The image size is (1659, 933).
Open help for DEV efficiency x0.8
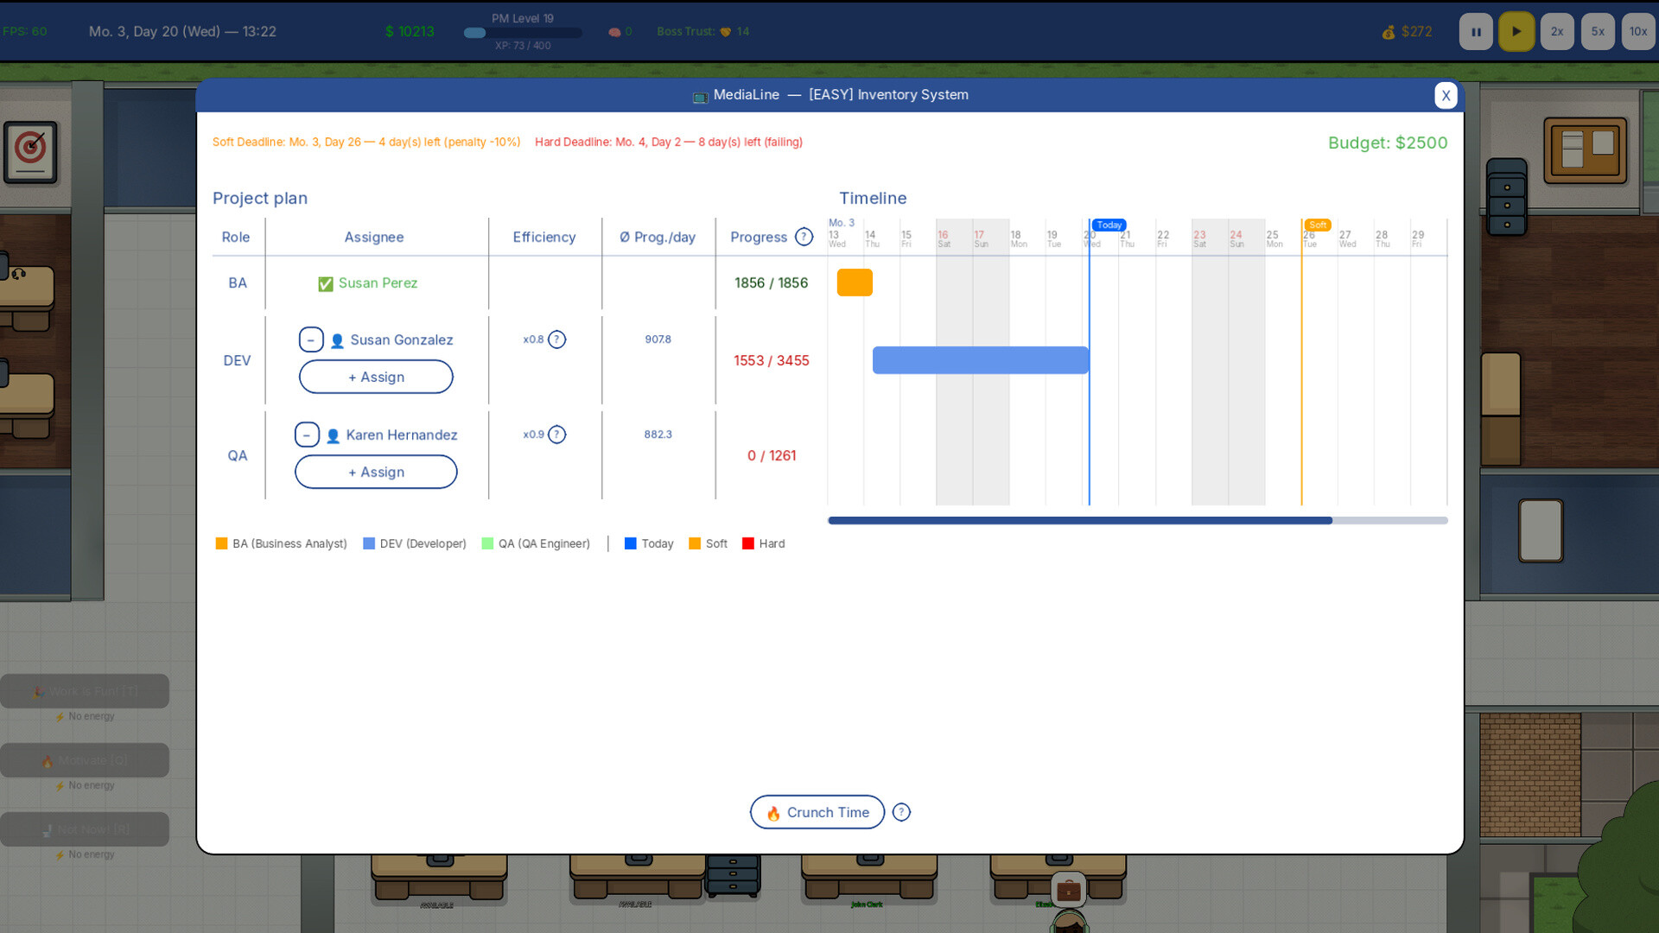pos(557,340)
